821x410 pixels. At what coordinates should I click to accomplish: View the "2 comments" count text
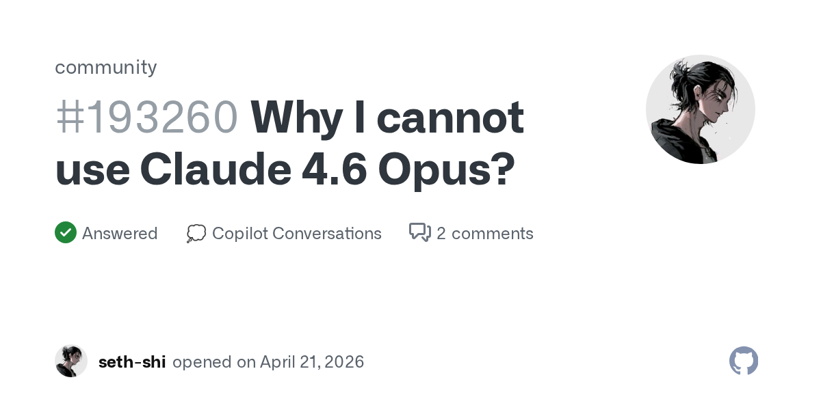coord(484,234)
